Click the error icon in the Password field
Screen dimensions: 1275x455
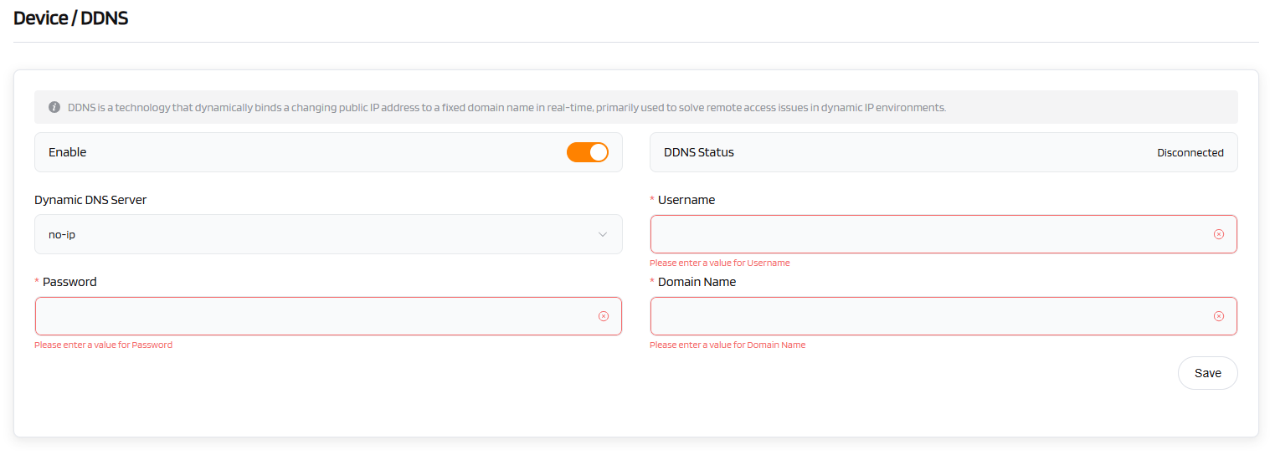(603, 316)
